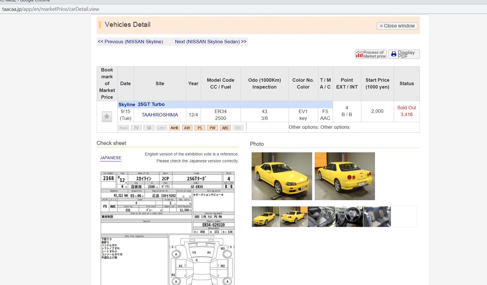Go to Next NISSAN Skyline Sedan
The width and height of the screenshot is (487, 285).
click(x=211, y=42)
